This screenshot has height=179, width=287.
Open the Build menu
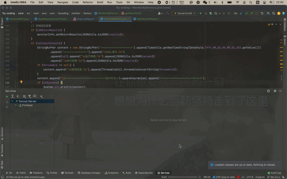click(100, 2)
